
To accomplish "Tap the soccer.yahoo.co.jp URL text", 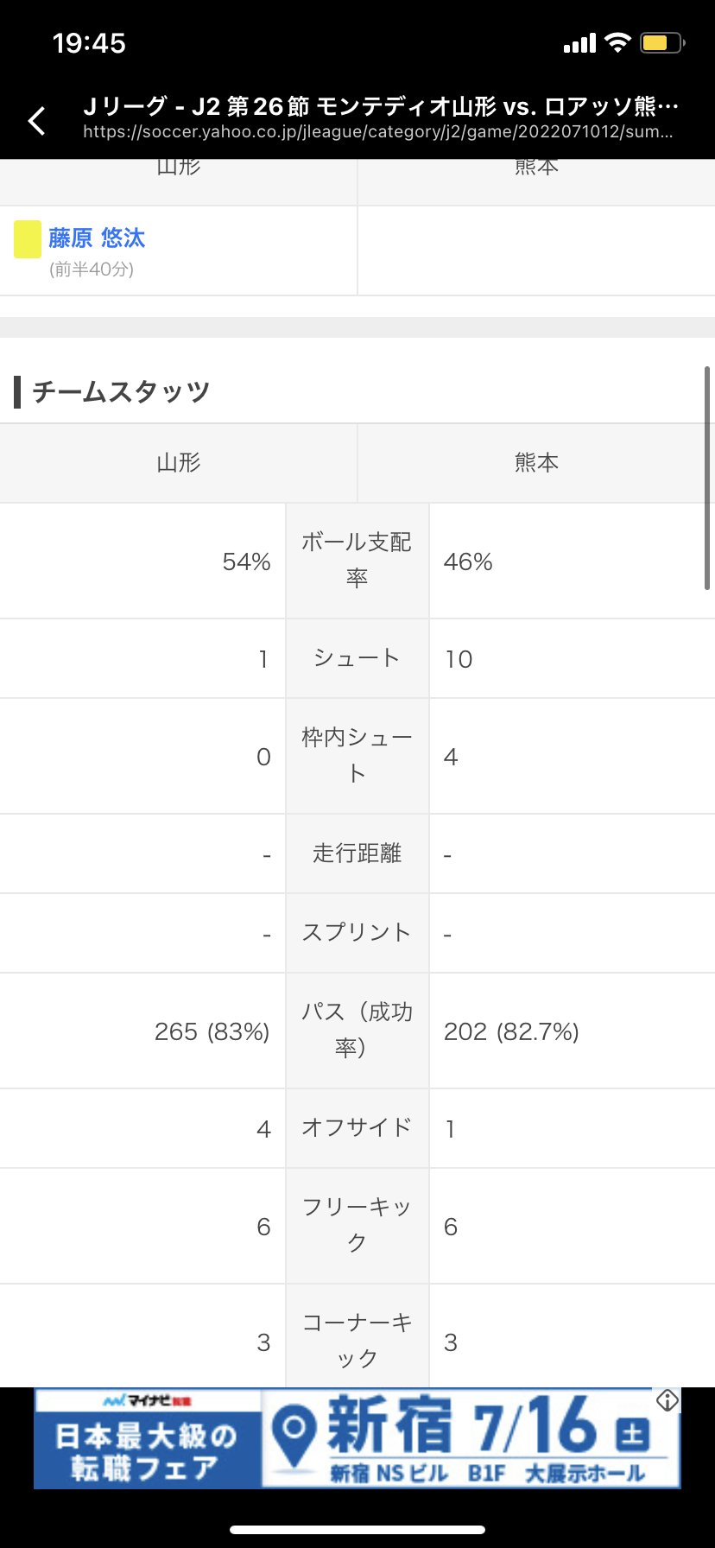I will (x=377, y=132).
